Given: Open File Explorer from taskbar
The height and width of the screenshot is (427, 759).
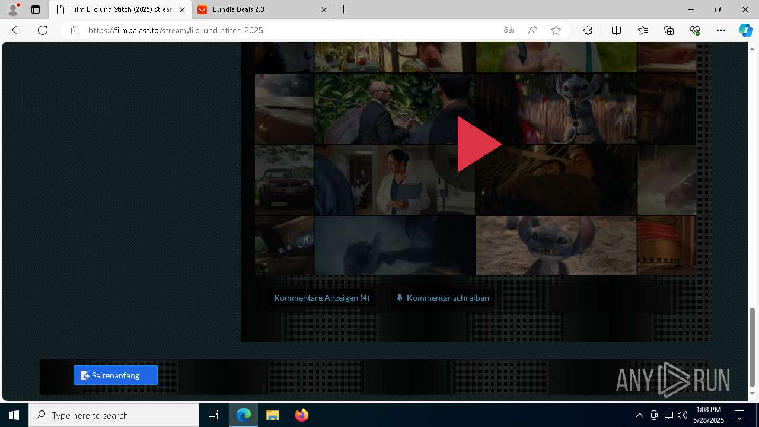Looking at the screenshot, I should pos(272,415).
